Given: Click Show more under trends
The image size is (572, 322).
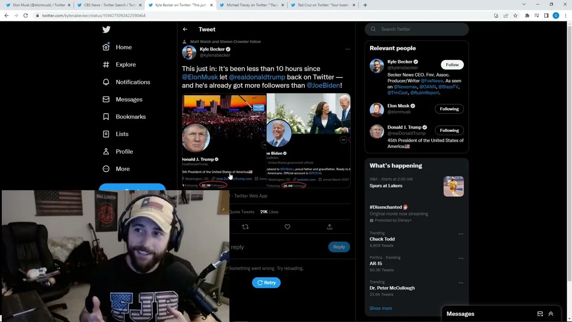Looking at the screenshot, I should 381,308.
